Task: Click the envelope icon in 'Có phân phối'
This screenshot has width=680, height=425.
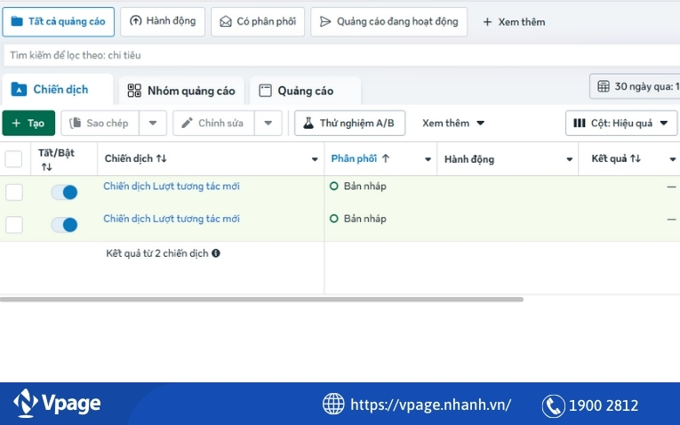Action: [226, 21]
